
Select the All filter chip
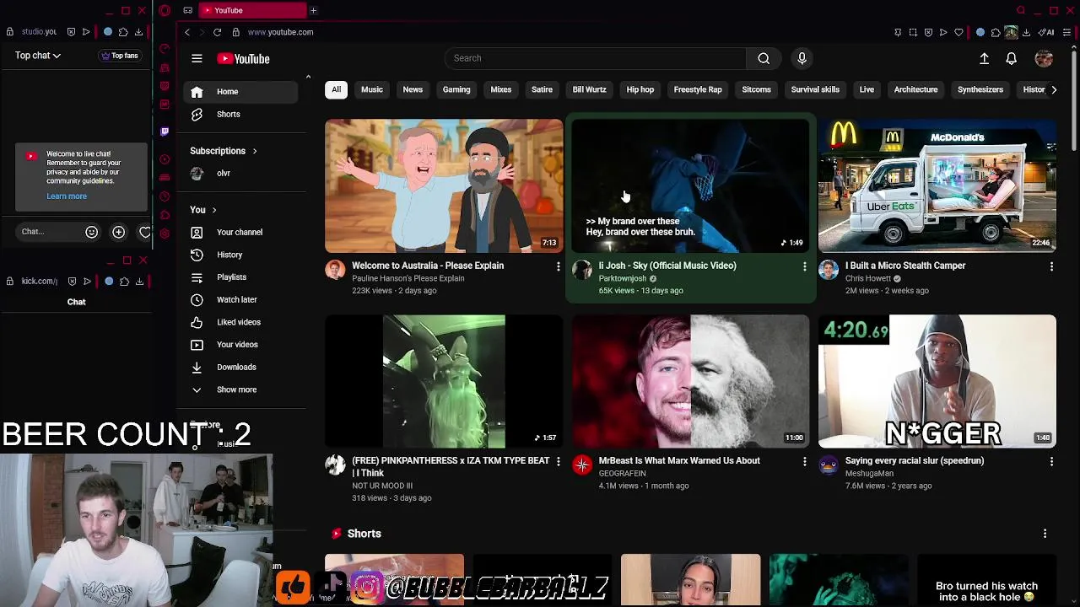click(x=336, y=89)
